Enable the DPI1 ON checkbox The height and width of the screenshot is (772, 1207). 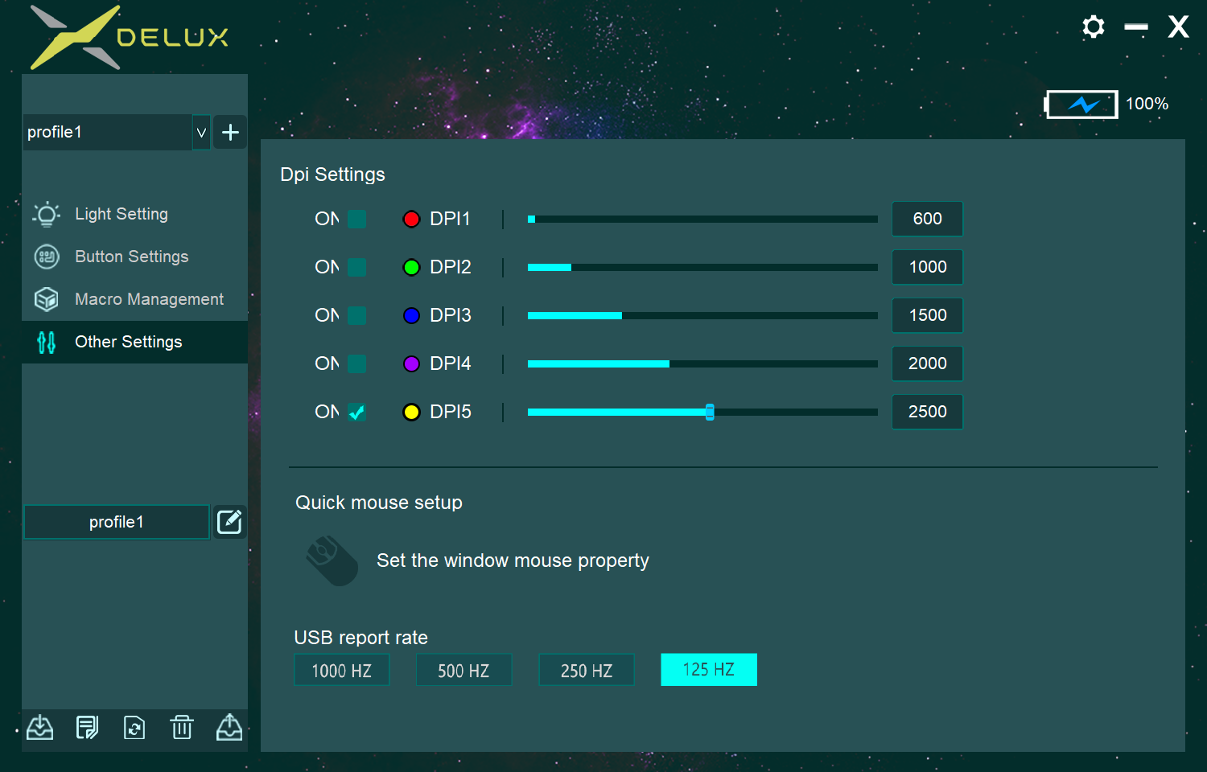point(356,219)
